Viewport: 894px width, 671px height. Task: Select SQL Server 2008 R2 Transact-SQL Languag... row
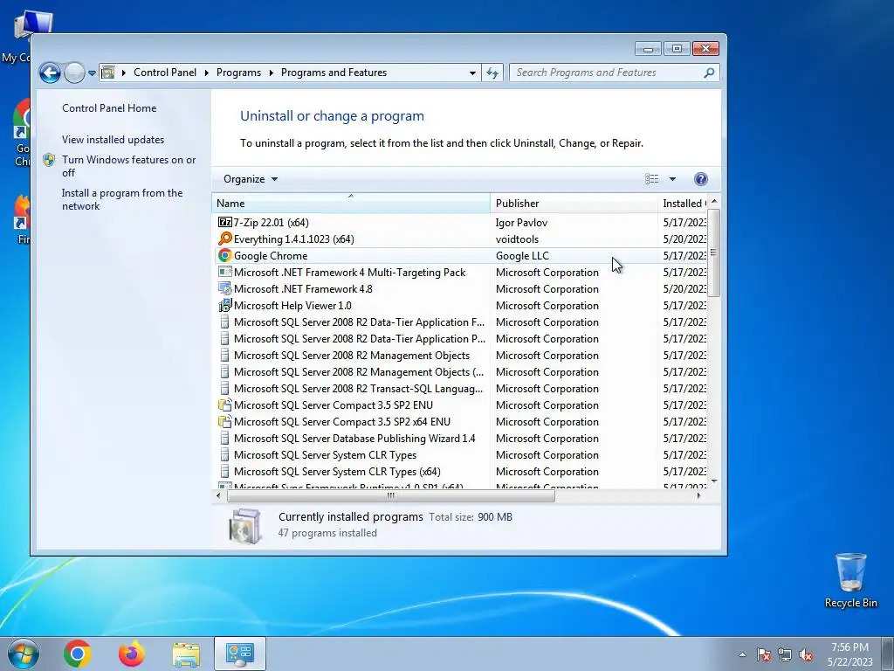(462, 389)
